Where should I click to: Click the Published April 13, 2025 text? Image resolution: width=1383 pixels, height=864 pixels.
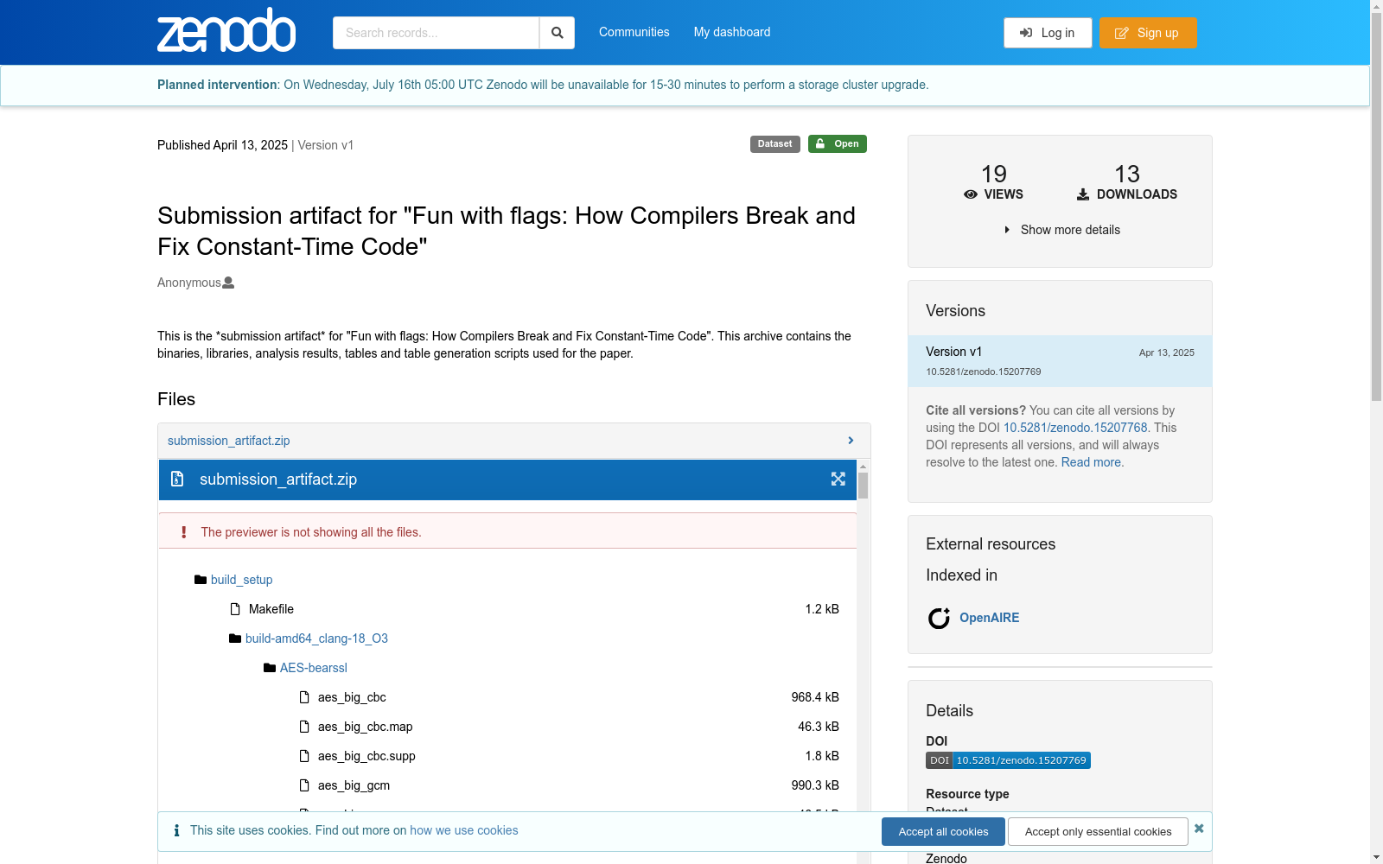point(222,145)
